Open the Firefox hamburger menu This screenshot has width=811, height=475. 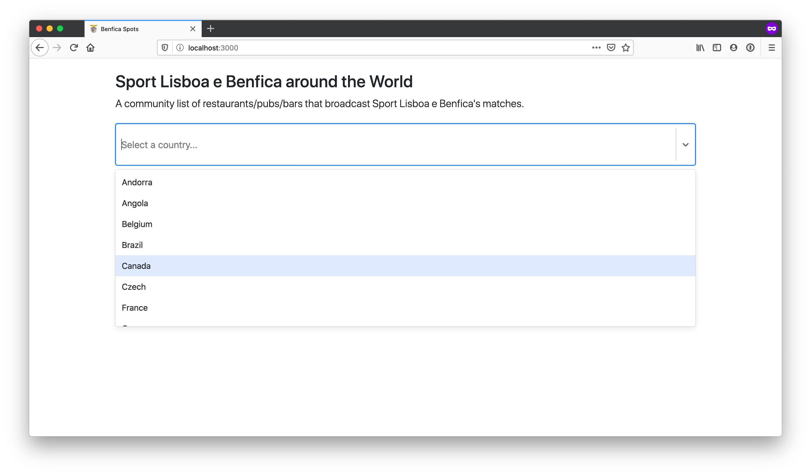771,48
